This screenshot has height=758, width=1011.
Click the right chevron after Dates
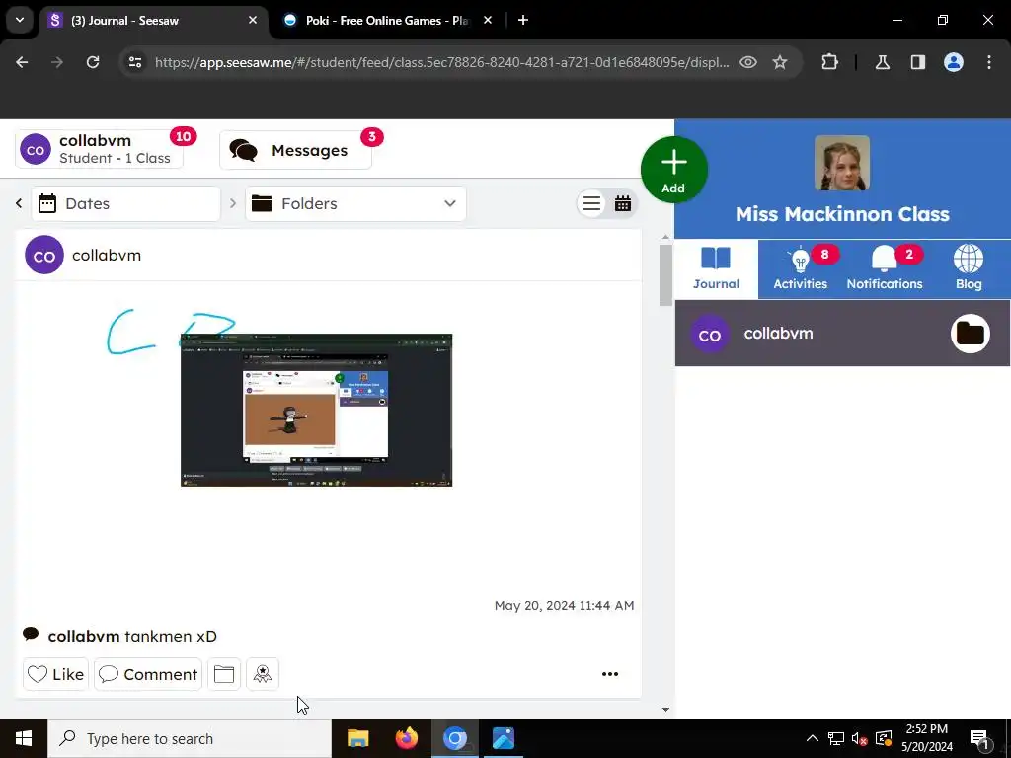click(x=233, y=203)
